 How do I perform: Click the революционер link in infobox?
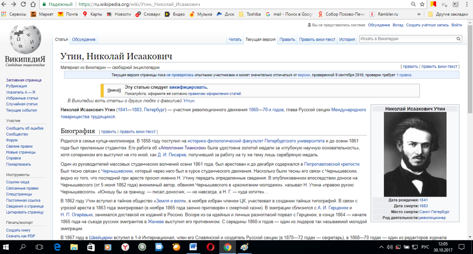(x=432, y=218)
